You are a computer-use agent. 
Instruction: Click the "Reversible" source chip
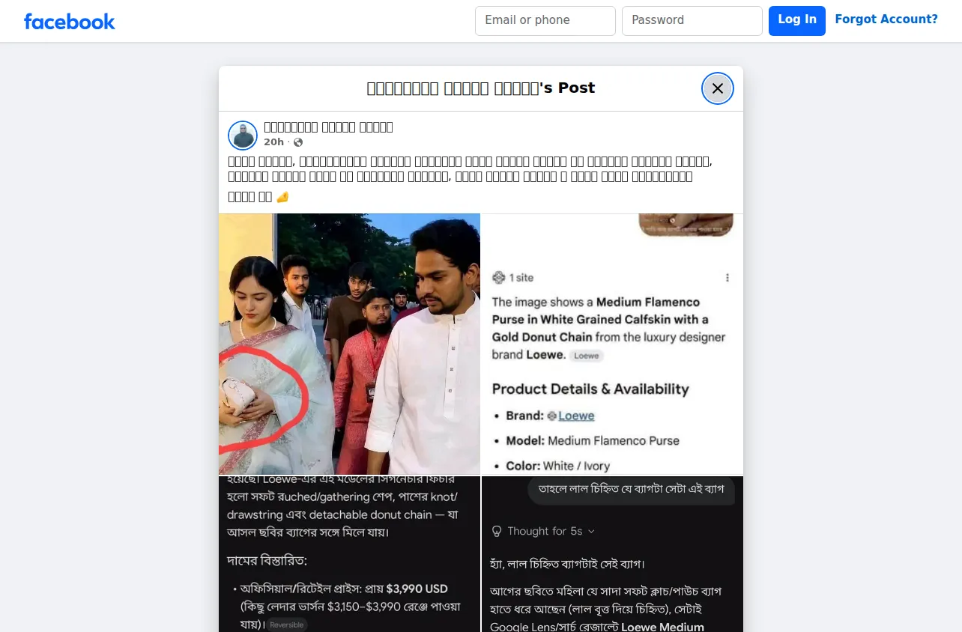coord(287,625)
